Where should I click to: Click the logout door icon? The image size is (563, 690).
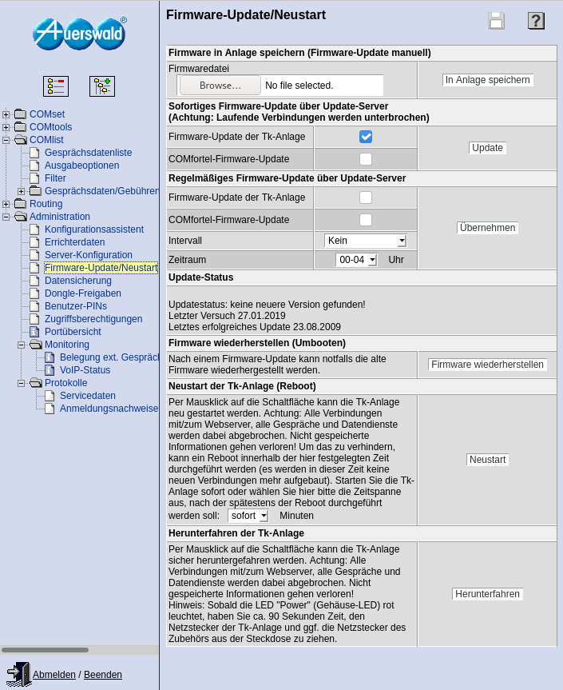[x=18, y=674]
